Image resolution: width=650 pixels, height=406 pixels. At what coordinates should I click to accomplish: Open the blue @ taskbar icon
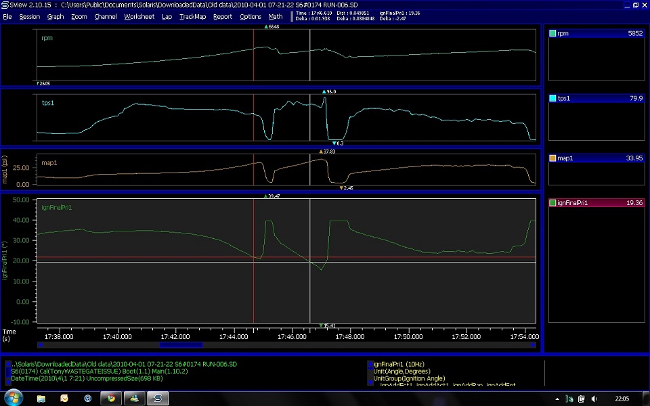pyautogui.click(x=88, y=399)
